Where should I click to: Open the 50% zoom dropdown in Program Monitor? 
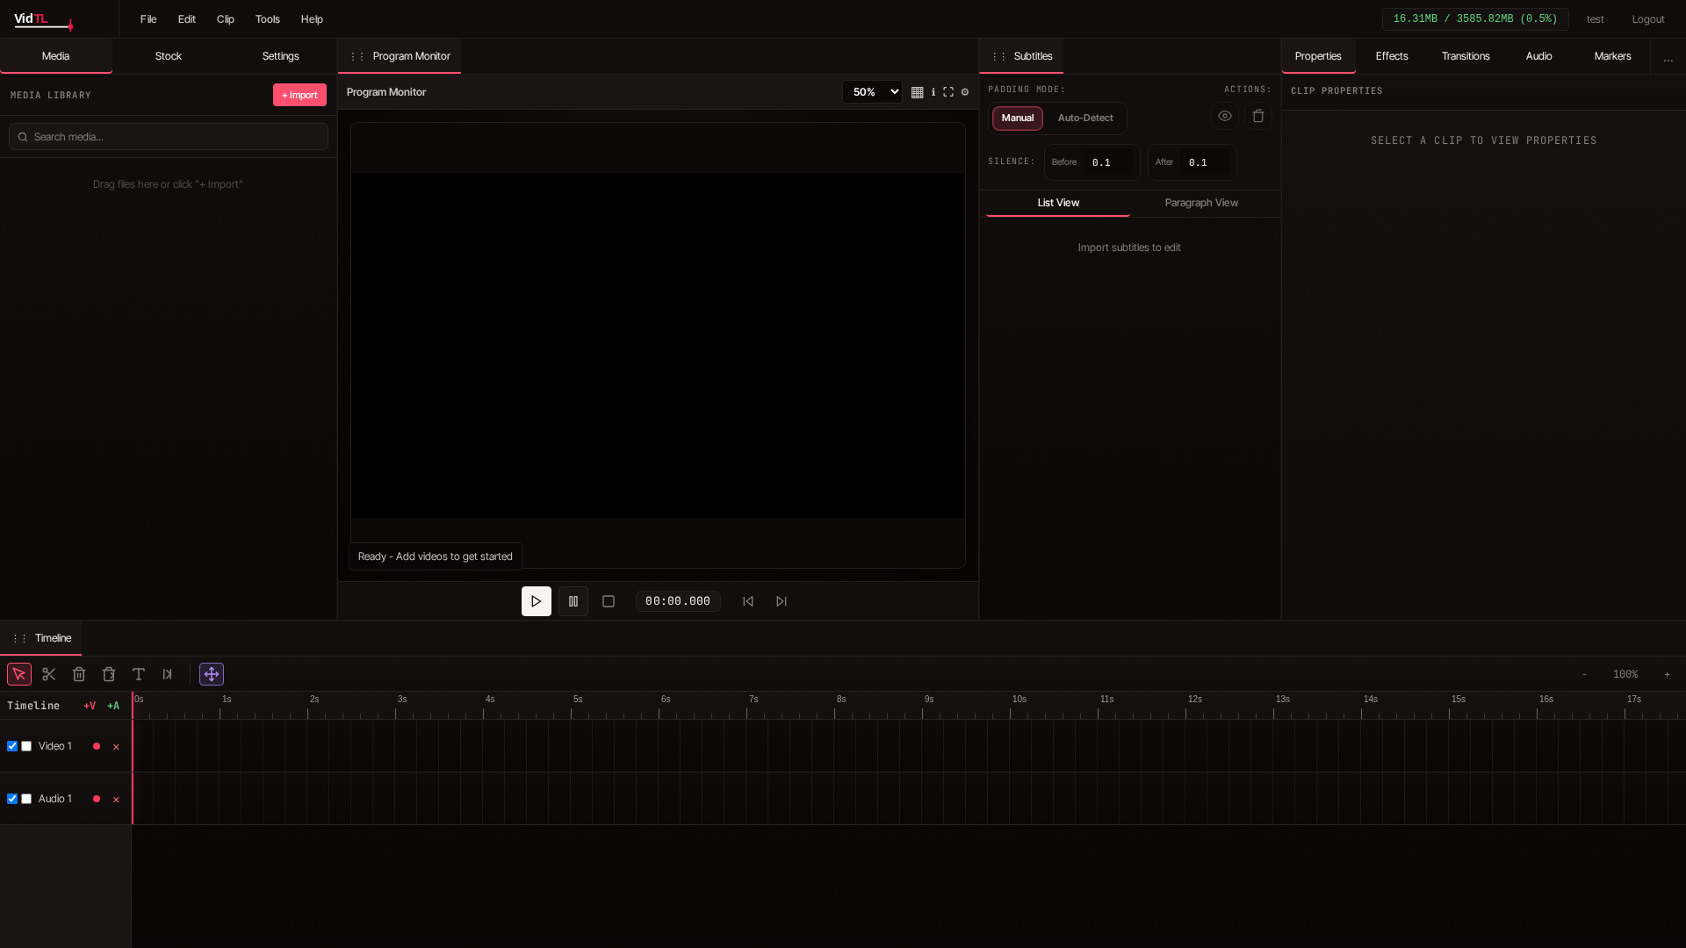tap(872, 92)
